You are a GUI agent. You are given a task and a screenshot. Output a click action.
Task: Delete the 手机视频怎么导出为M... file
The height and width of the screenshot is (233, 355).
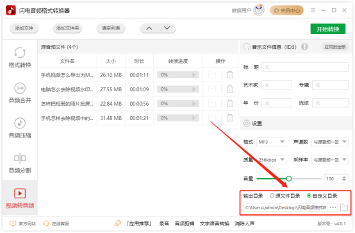click(230, 74)
